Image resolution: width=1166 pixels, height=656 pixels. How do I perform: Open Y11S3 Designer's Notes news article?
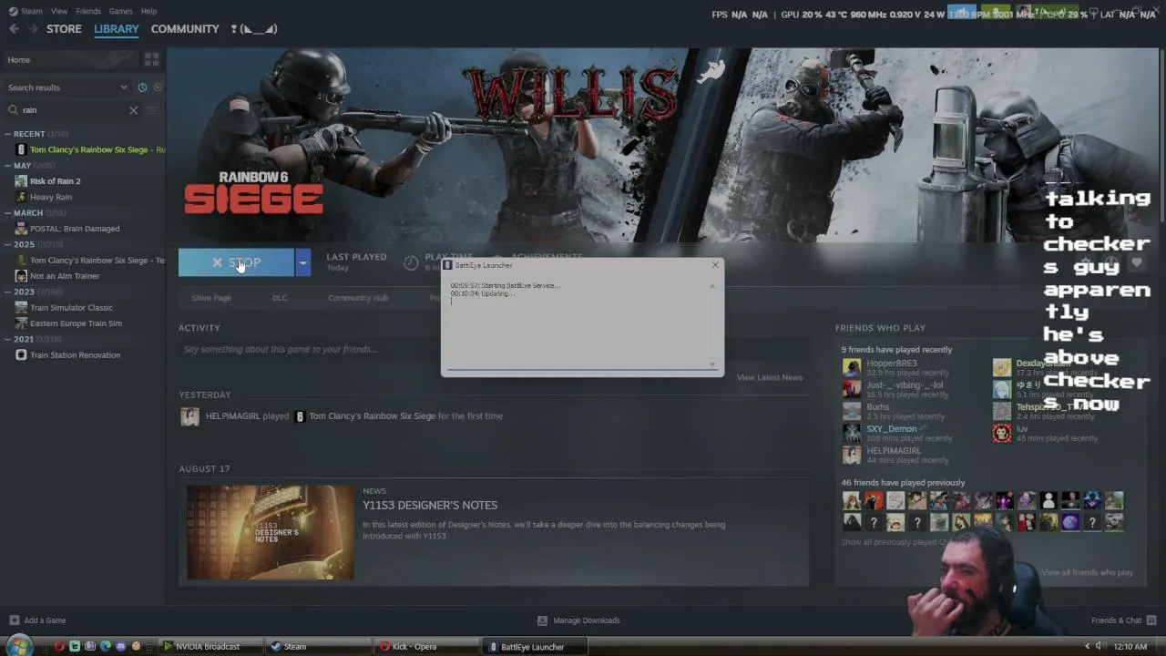(x=430, y=506)
